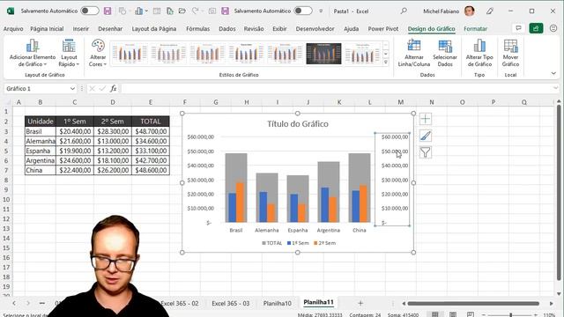Image resolution: width=564 pixels, height=317 pixels.
Task: Select the secondary axis value $60.000,00
Action: click(395, 137)
